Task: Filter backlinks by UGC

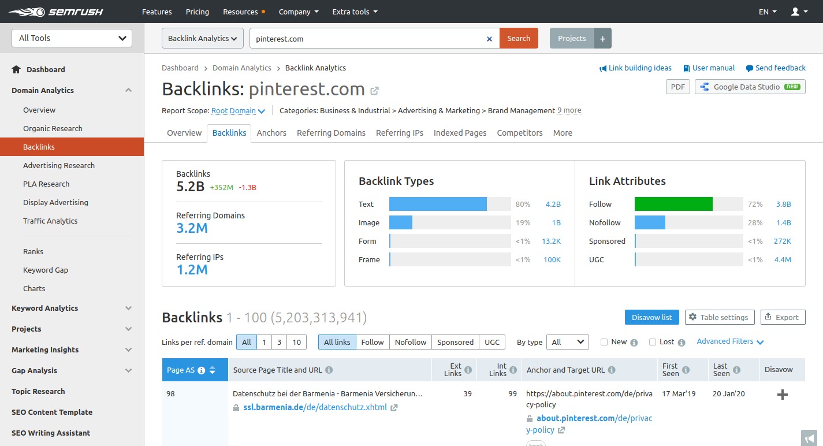Action: click(492, 342)
